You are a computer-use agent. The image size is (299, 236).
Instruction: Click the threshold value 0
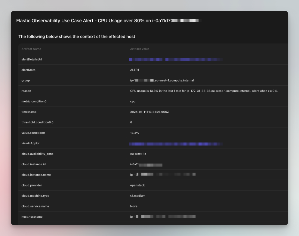pyautogui.click(x=131, y=122)
